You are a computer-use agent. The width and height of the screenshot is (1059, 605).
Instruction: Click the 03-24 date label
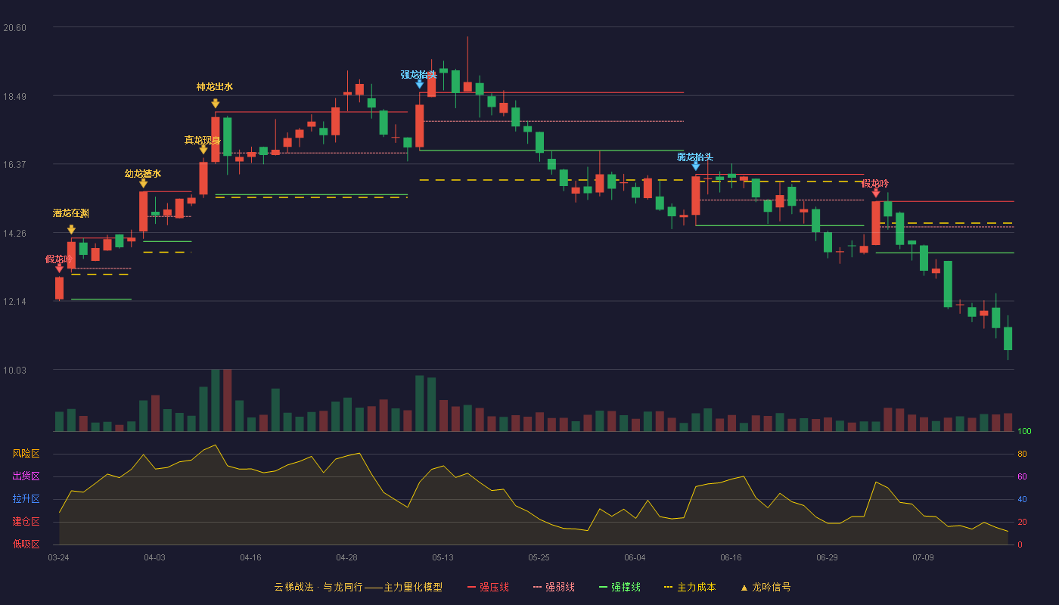[58, 557]
